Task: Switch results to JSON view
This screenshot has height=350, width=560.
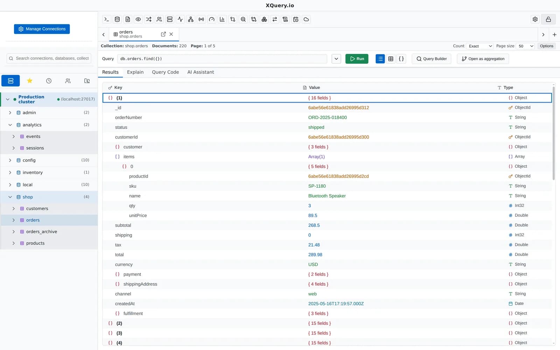Action: pos(401,59)
